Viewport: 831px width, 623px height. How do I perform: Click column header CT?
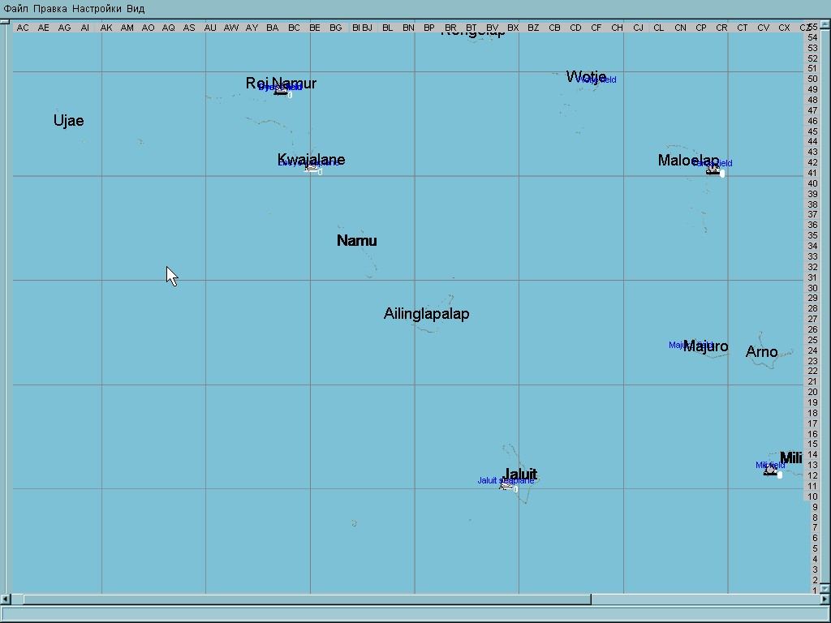tap(742, 28)
